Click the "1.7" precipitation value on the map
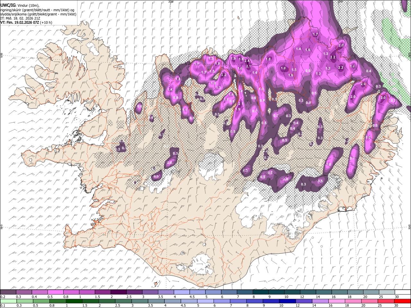This screenshot has width=411, height=308. tap(315, 35)
